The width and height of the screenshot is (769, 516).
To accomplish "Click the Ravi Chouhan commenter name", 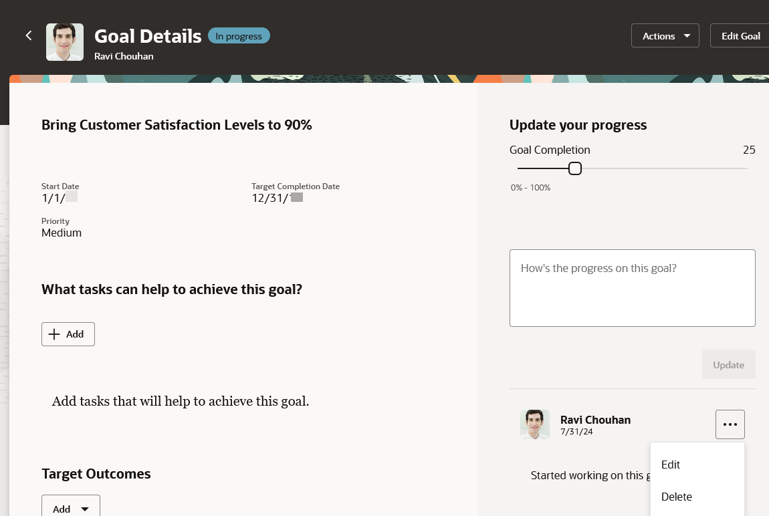I will pyautogui.click(x=595, y=420).
